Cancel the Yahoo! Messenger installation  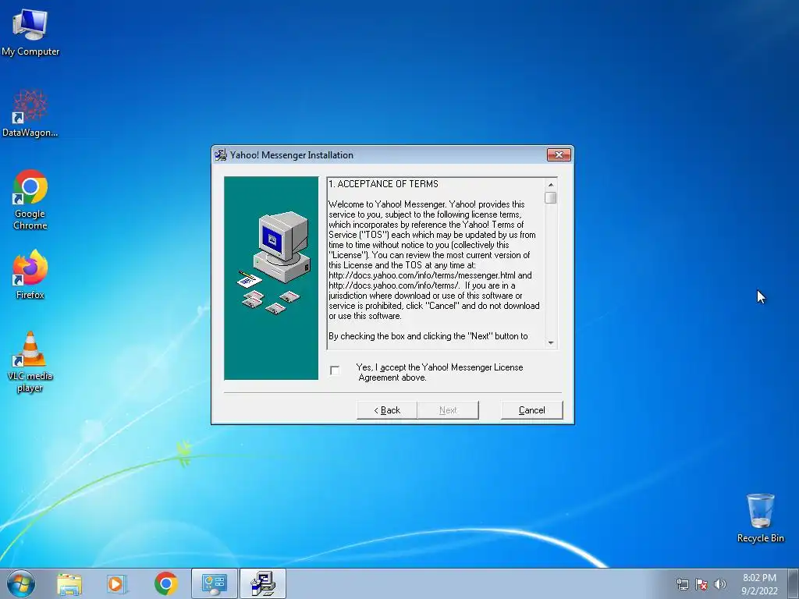click(531, 410)
